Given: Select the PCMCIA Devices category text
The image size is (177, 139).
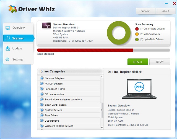Looking at the screenshot, I should [x=54, y=84].
